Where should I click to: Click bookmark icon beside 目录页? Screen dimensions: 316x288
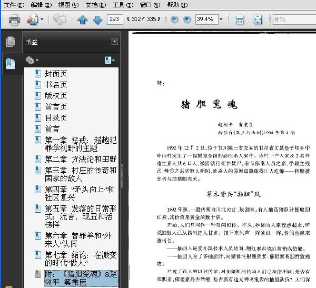click(38, 118)
